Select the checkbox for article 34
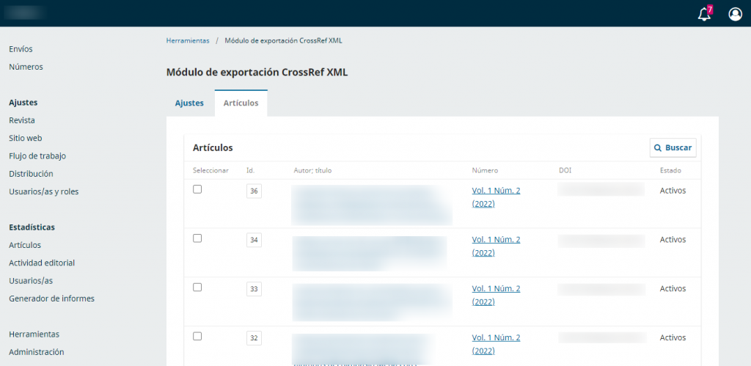Image resolution: width=751 pixels, height=366 pixels. 197,238
